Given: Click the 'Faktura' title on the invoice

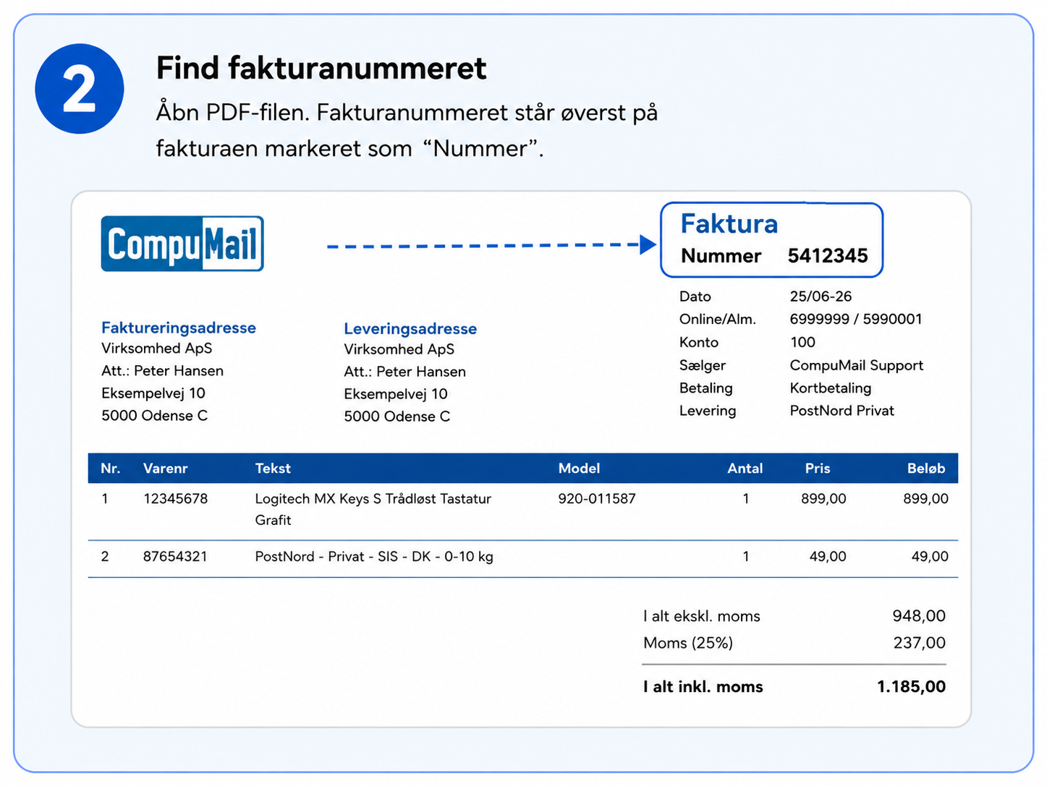Looking at the screenshot, I should tap(729, 223).
